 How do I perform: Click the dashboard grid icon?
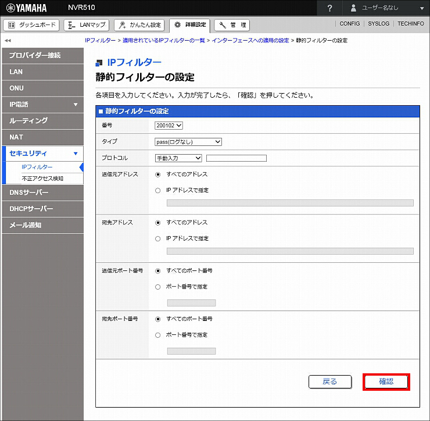[x=11, y=25]
